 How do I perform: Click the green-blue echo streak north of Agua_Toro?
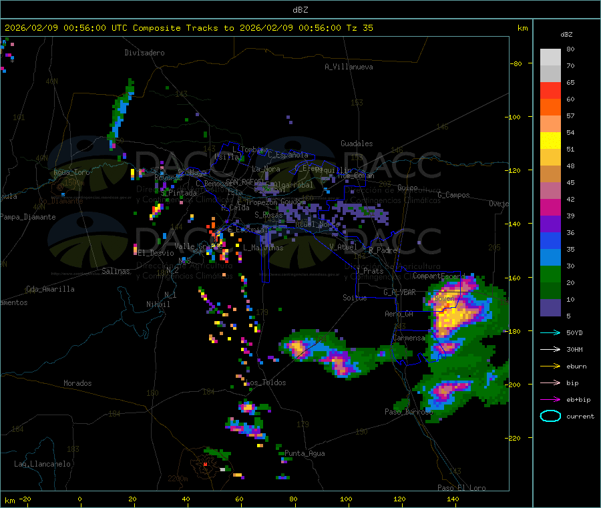[122, 113]
